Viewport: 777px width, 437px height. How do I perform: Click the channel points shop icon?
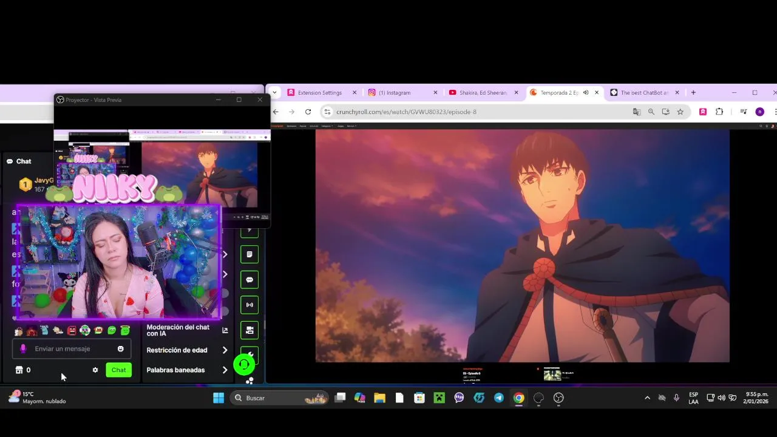(19, 370)
